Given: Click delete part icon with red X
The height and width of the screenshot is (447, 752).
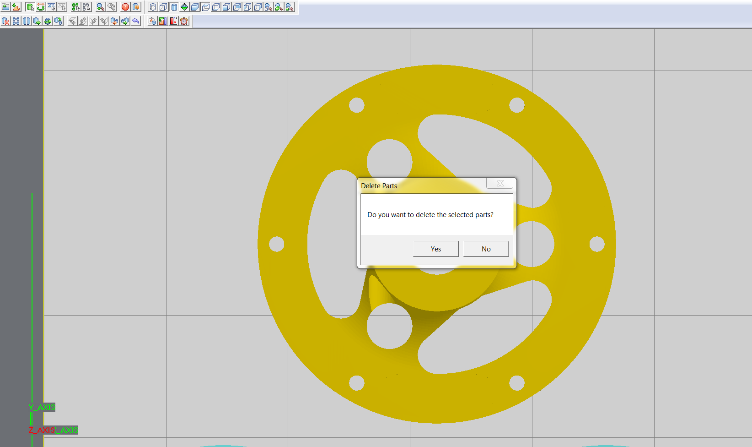Looking at the screenshot, I should click(5, 21).
